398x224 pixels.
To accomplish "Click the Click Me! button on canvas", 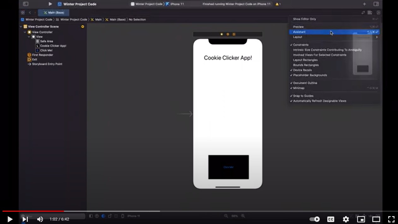I will click(x=228, y=167).
